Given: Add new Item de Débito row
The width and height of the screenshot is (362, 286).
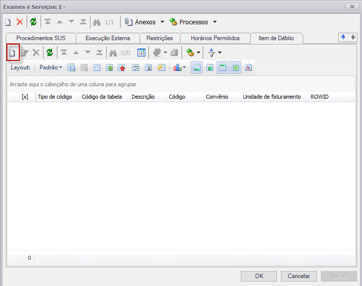Looking at the screenshot, I should click(12, 53).
